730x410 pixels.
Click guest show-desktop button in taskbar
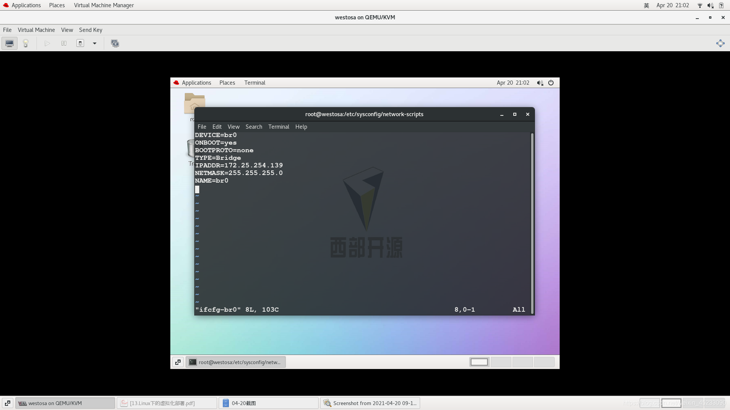pos(178,362)
